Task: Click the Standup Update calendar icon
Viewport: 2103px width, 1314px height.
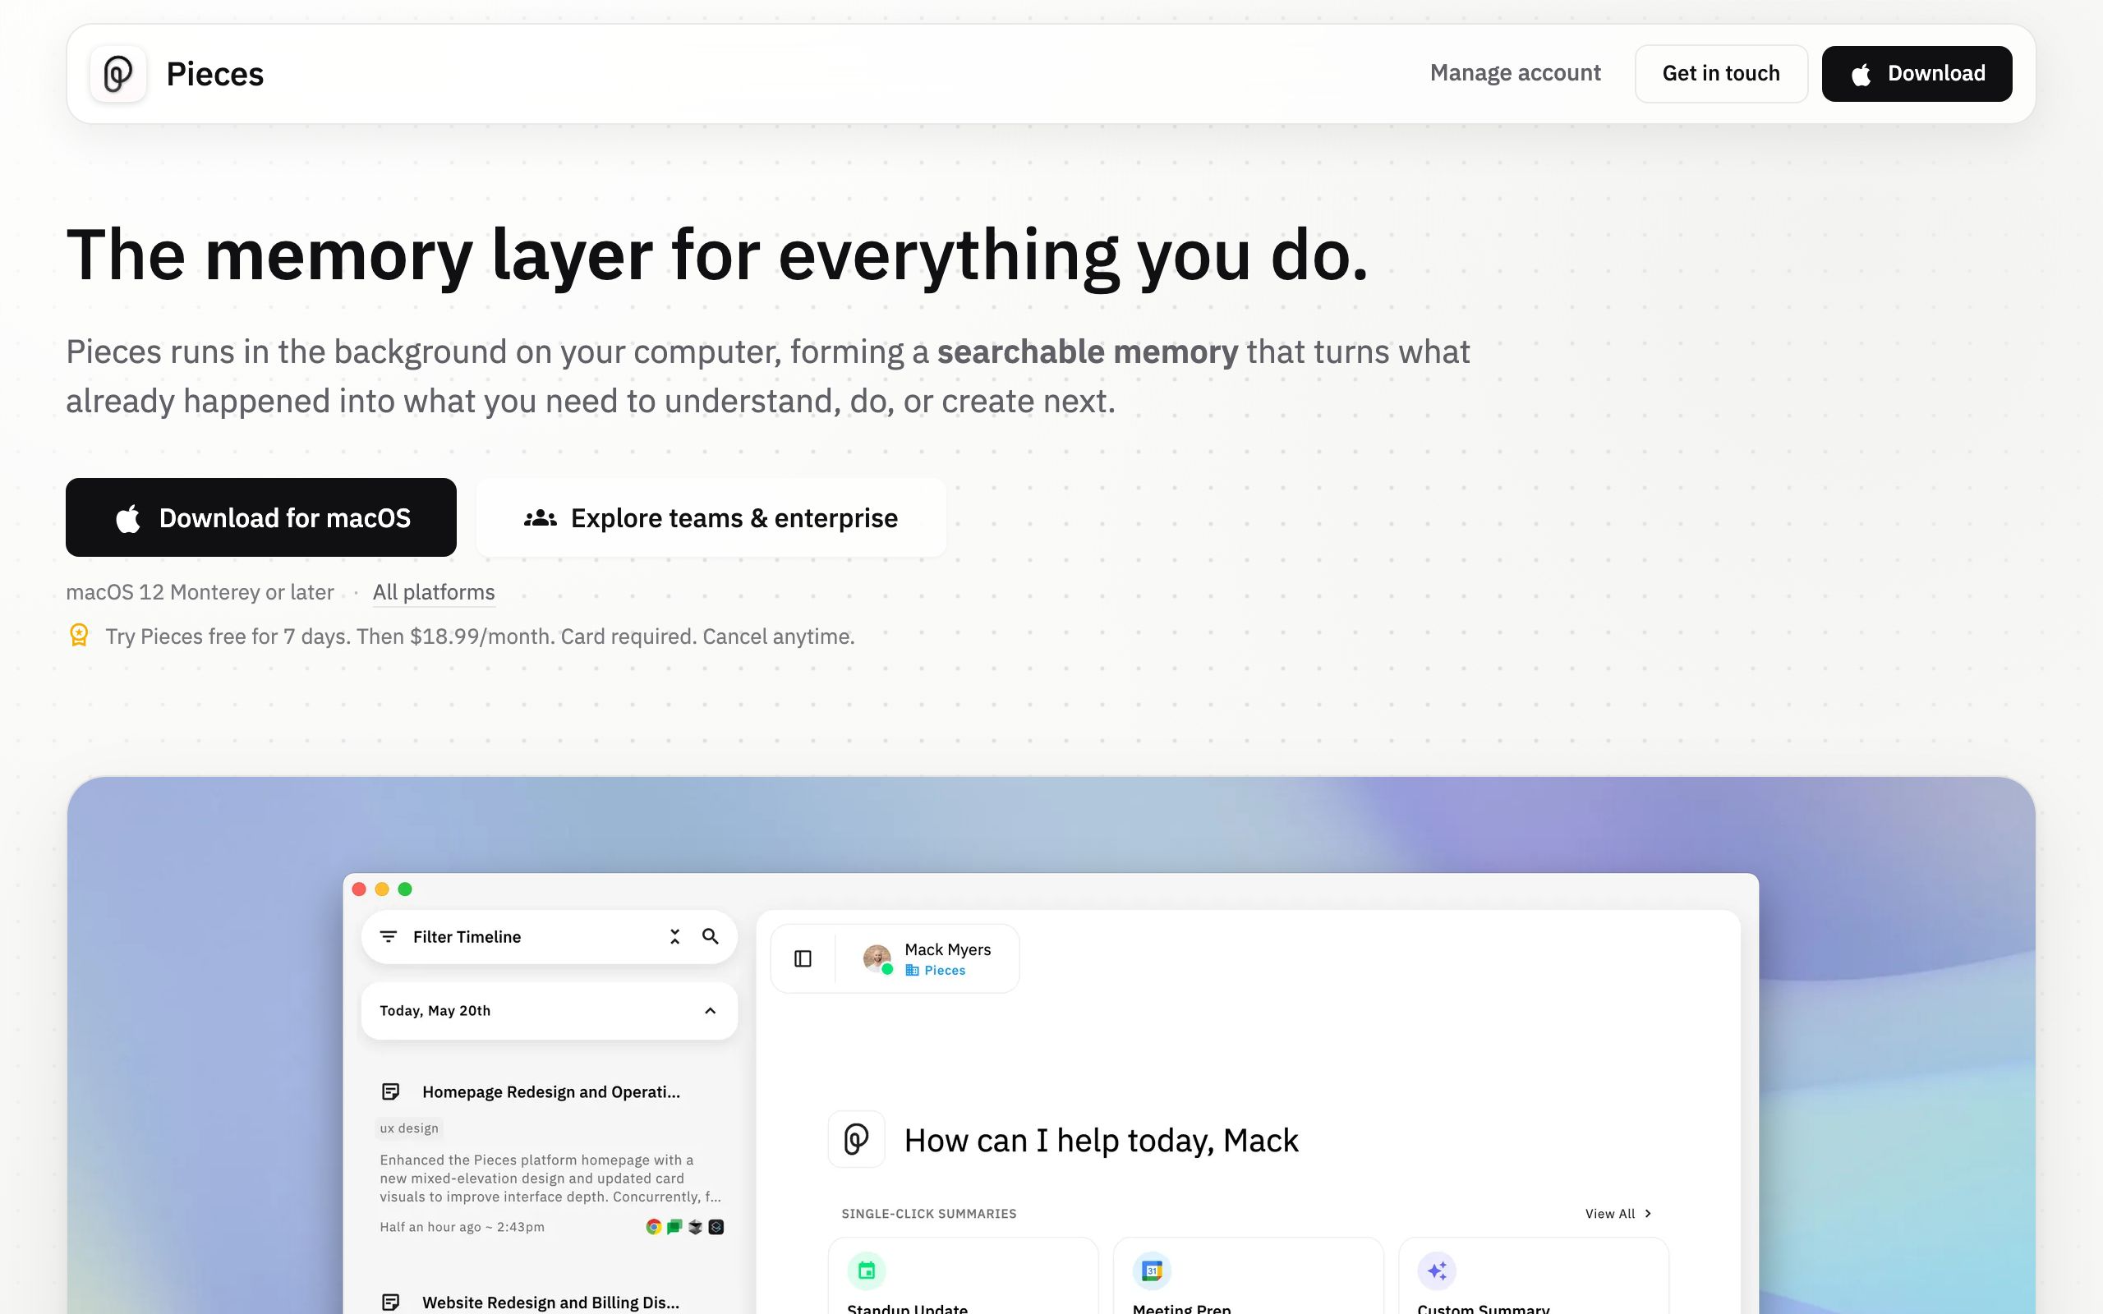Action: (867, 1270)
